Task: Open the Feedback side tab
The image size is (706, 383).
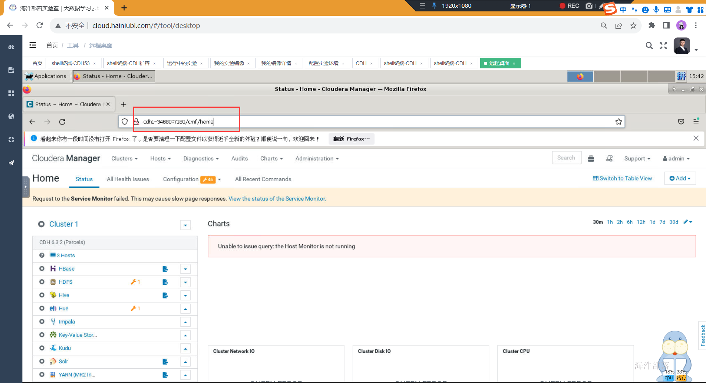Action: click(x=702, y=335)
